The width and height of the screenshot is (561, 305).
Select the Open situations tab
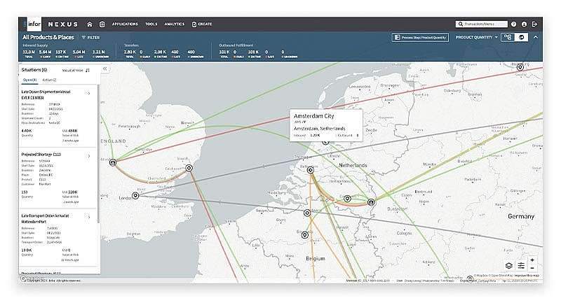[29, 80]
